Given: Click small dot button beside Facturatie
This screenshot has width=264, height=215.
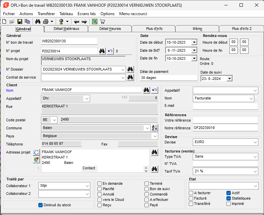Looking at the screenshot, I should tap(256, 98).
